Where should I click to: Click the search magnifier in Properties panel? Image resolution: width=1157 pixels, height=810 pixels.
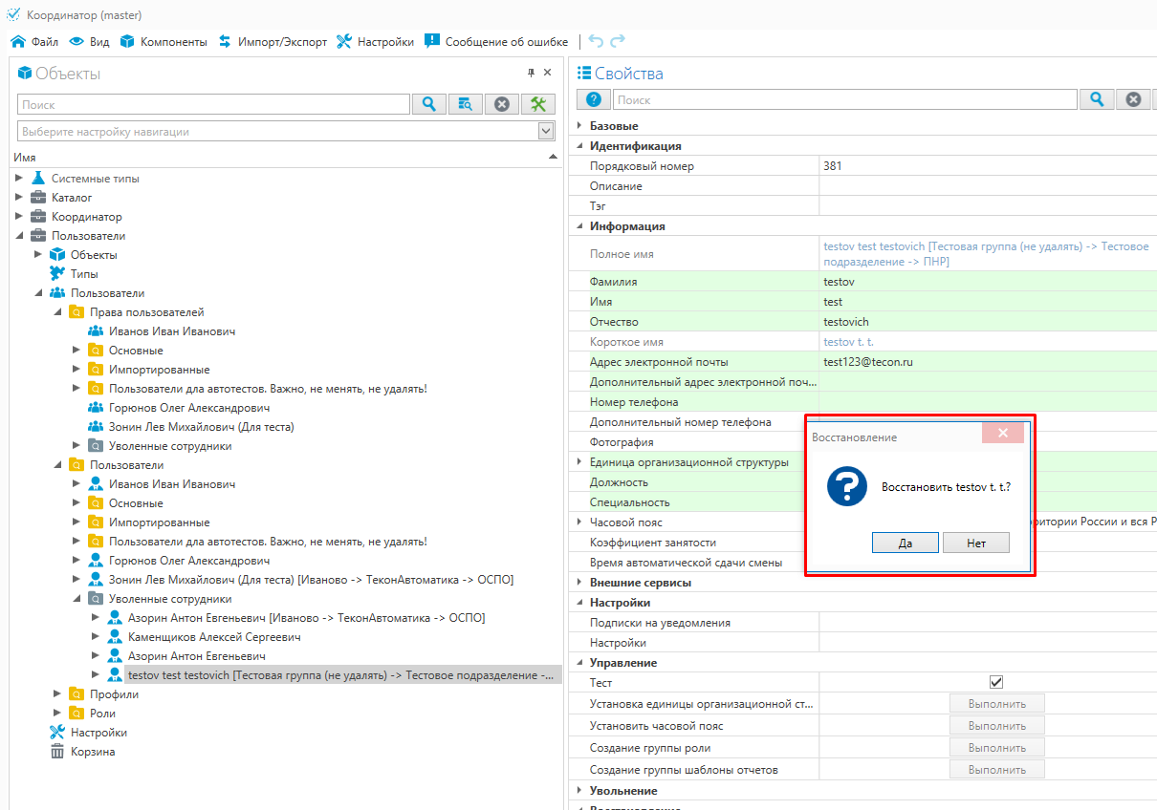(x=1097, y=99)
